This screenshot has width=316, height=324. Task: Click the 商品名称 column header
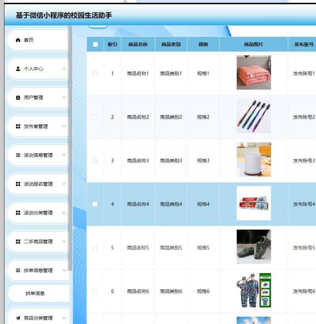138,44
